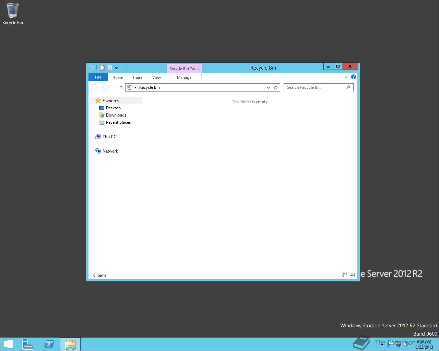The image size is (439, 351).
Task: Go up one level with the Up arrow
Action: [x=121, y=87]
